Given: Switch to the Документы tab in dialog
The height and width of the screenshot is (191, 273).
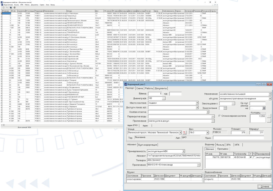Looking at the screenshot, I should tap(161, 88).
